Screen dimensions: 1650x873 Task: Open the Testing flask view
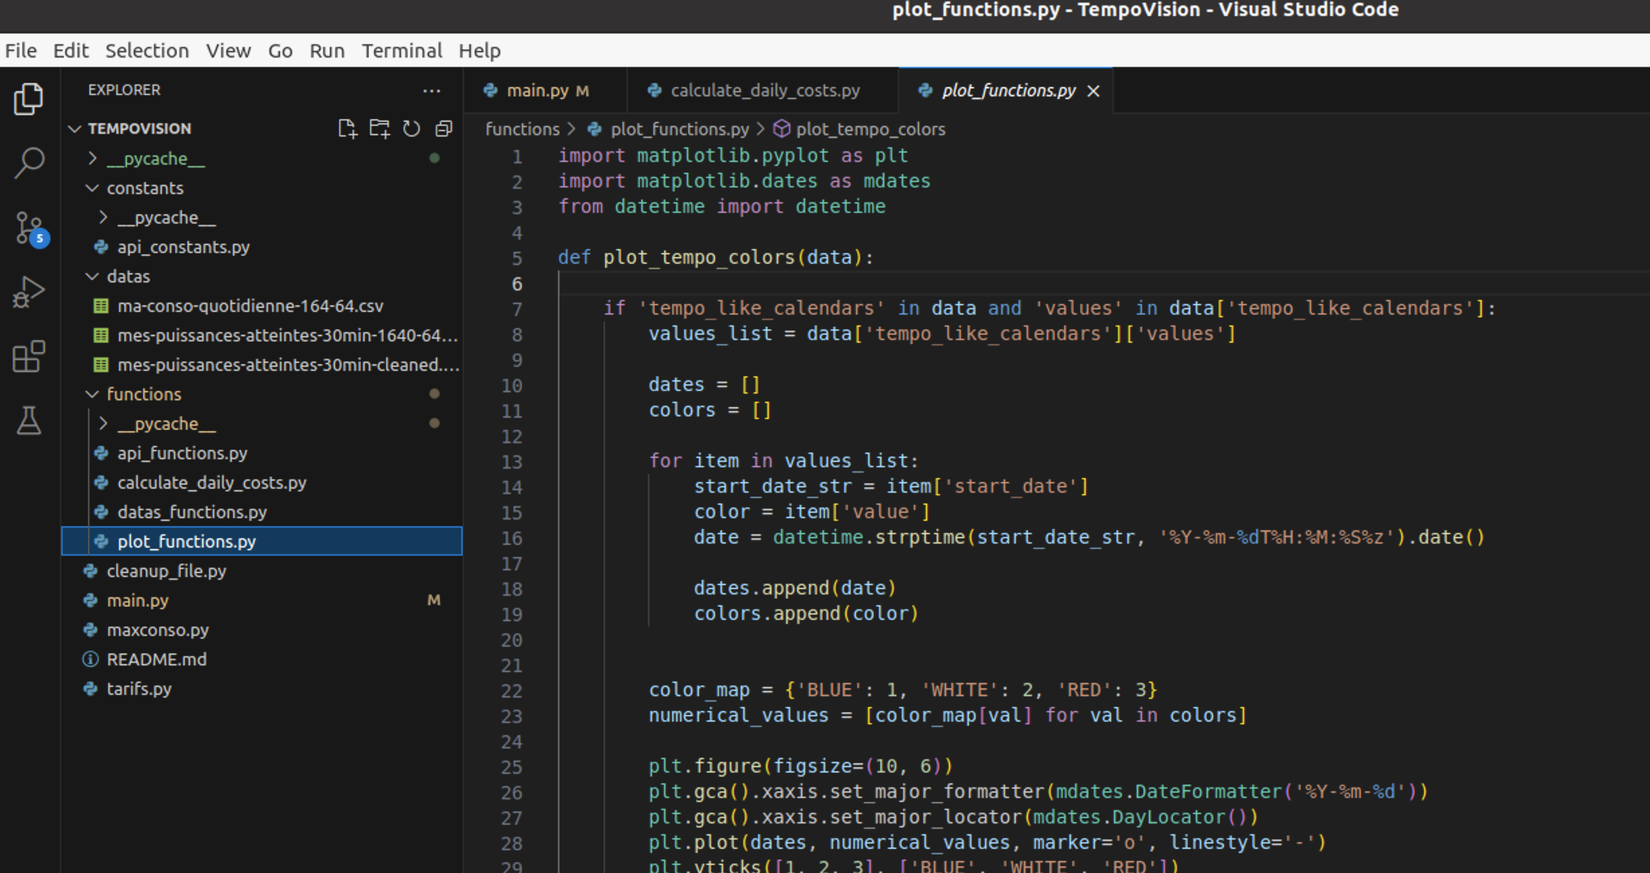coord(29,420)
